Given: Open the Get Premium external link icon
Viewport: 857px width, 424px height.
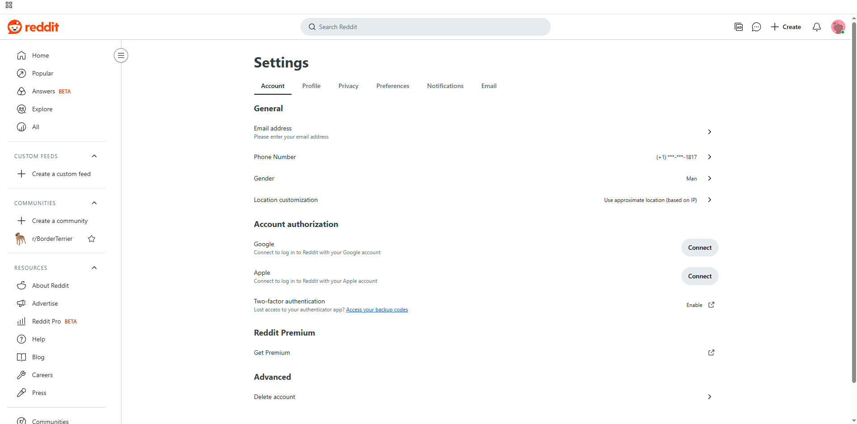Looking at the screenshot, I should [x=711, y=353].
